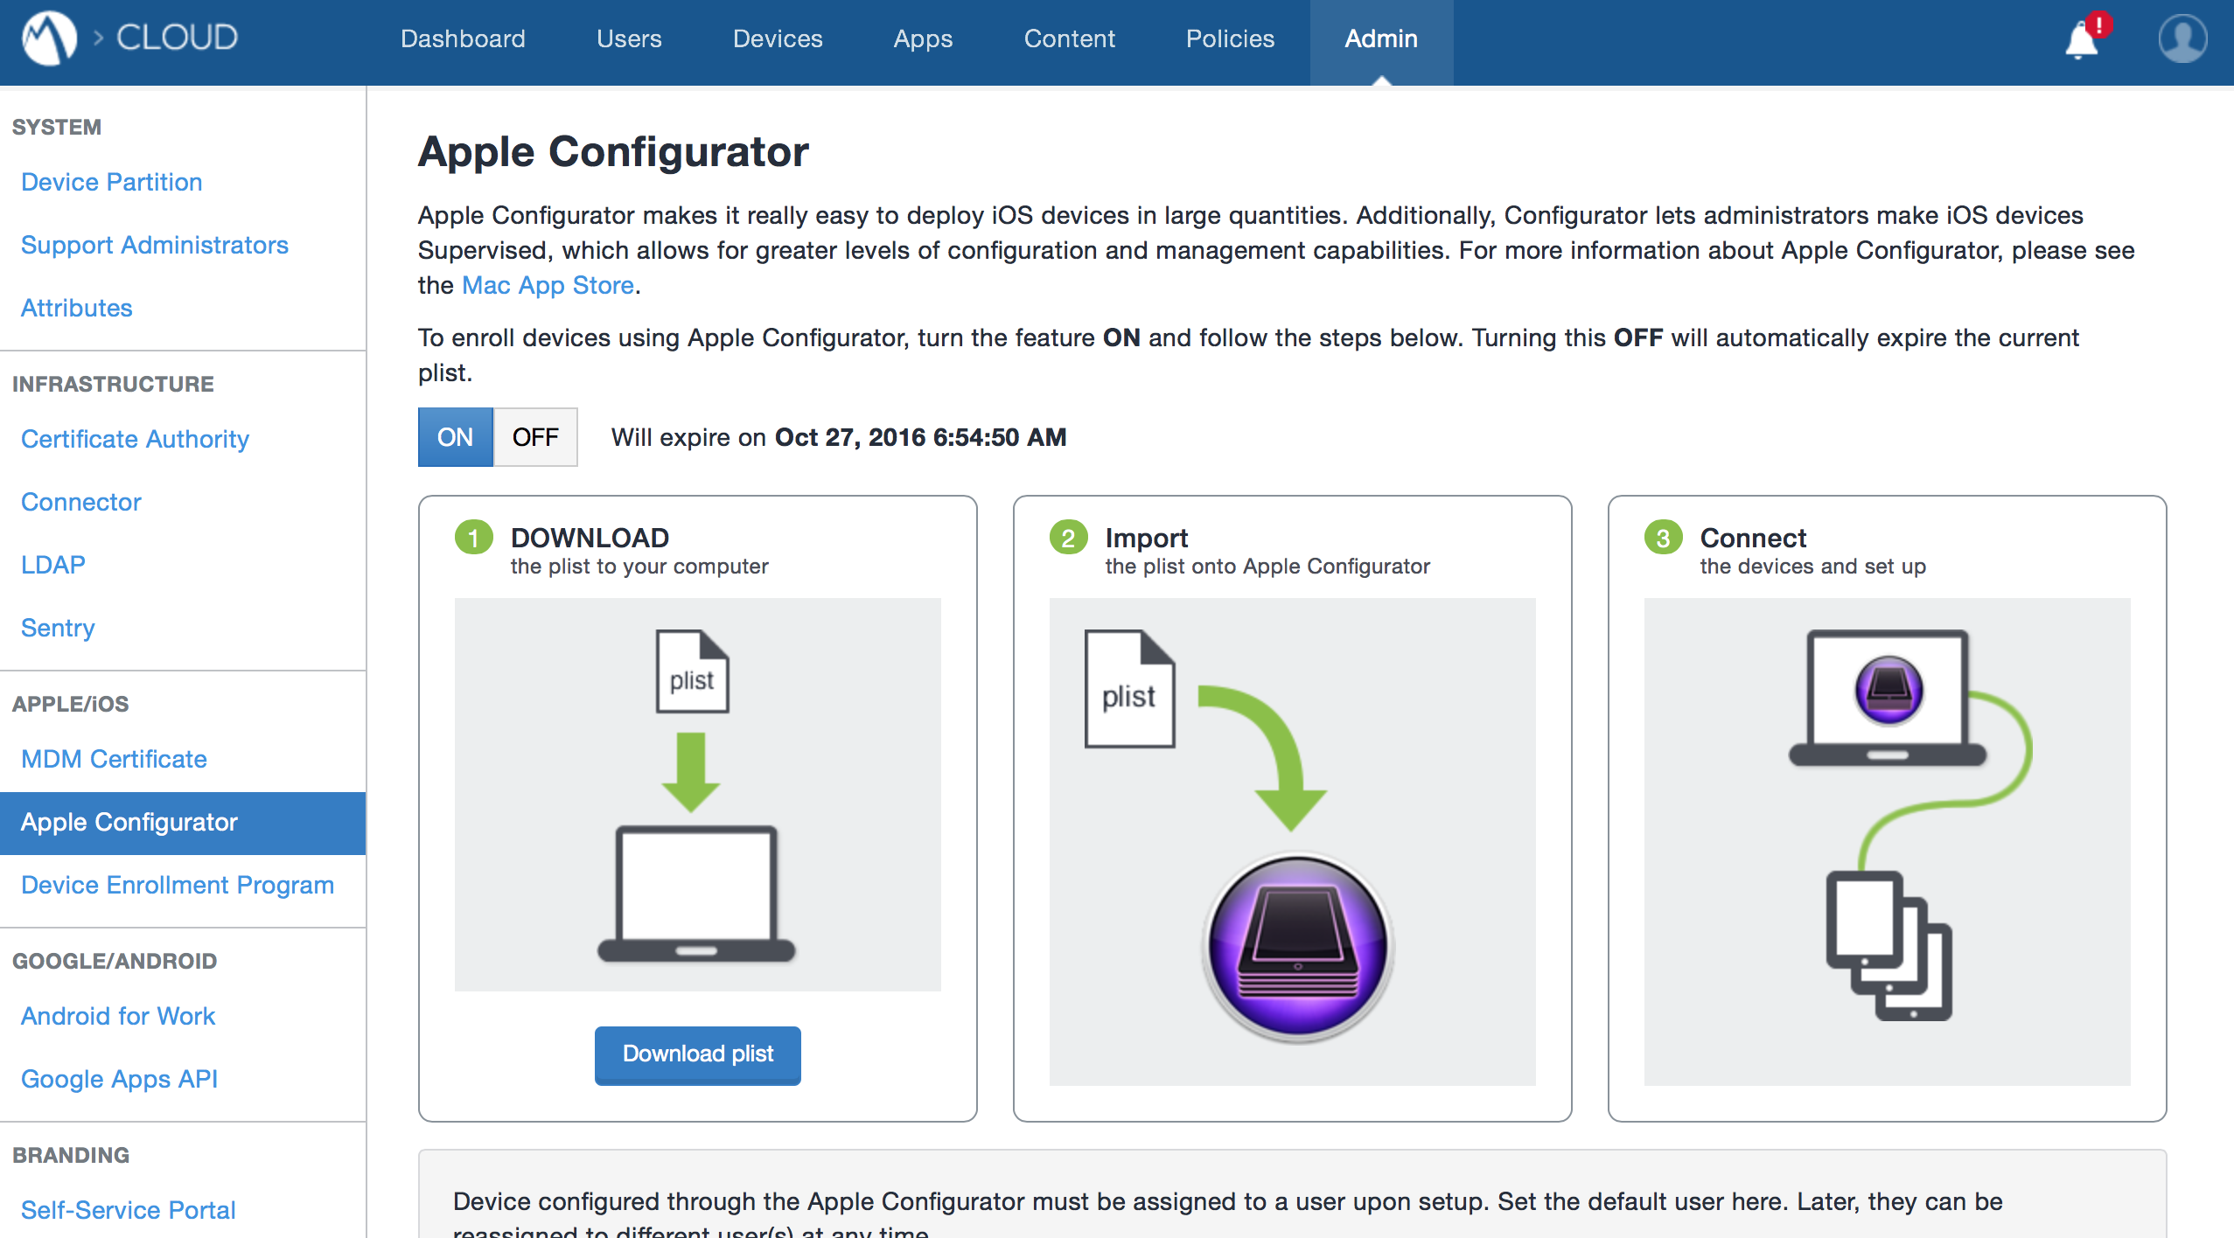Click the user profile avatar
This screenshot has width=2234, height=1238.
coord(2180,38)
